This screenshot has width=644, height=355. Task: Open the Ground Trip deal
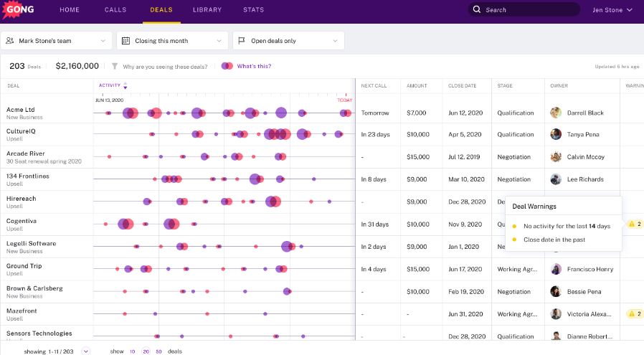24,266
